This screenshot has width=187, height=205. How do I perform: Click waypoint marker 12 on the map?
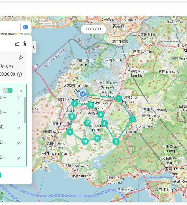(87, 123)
